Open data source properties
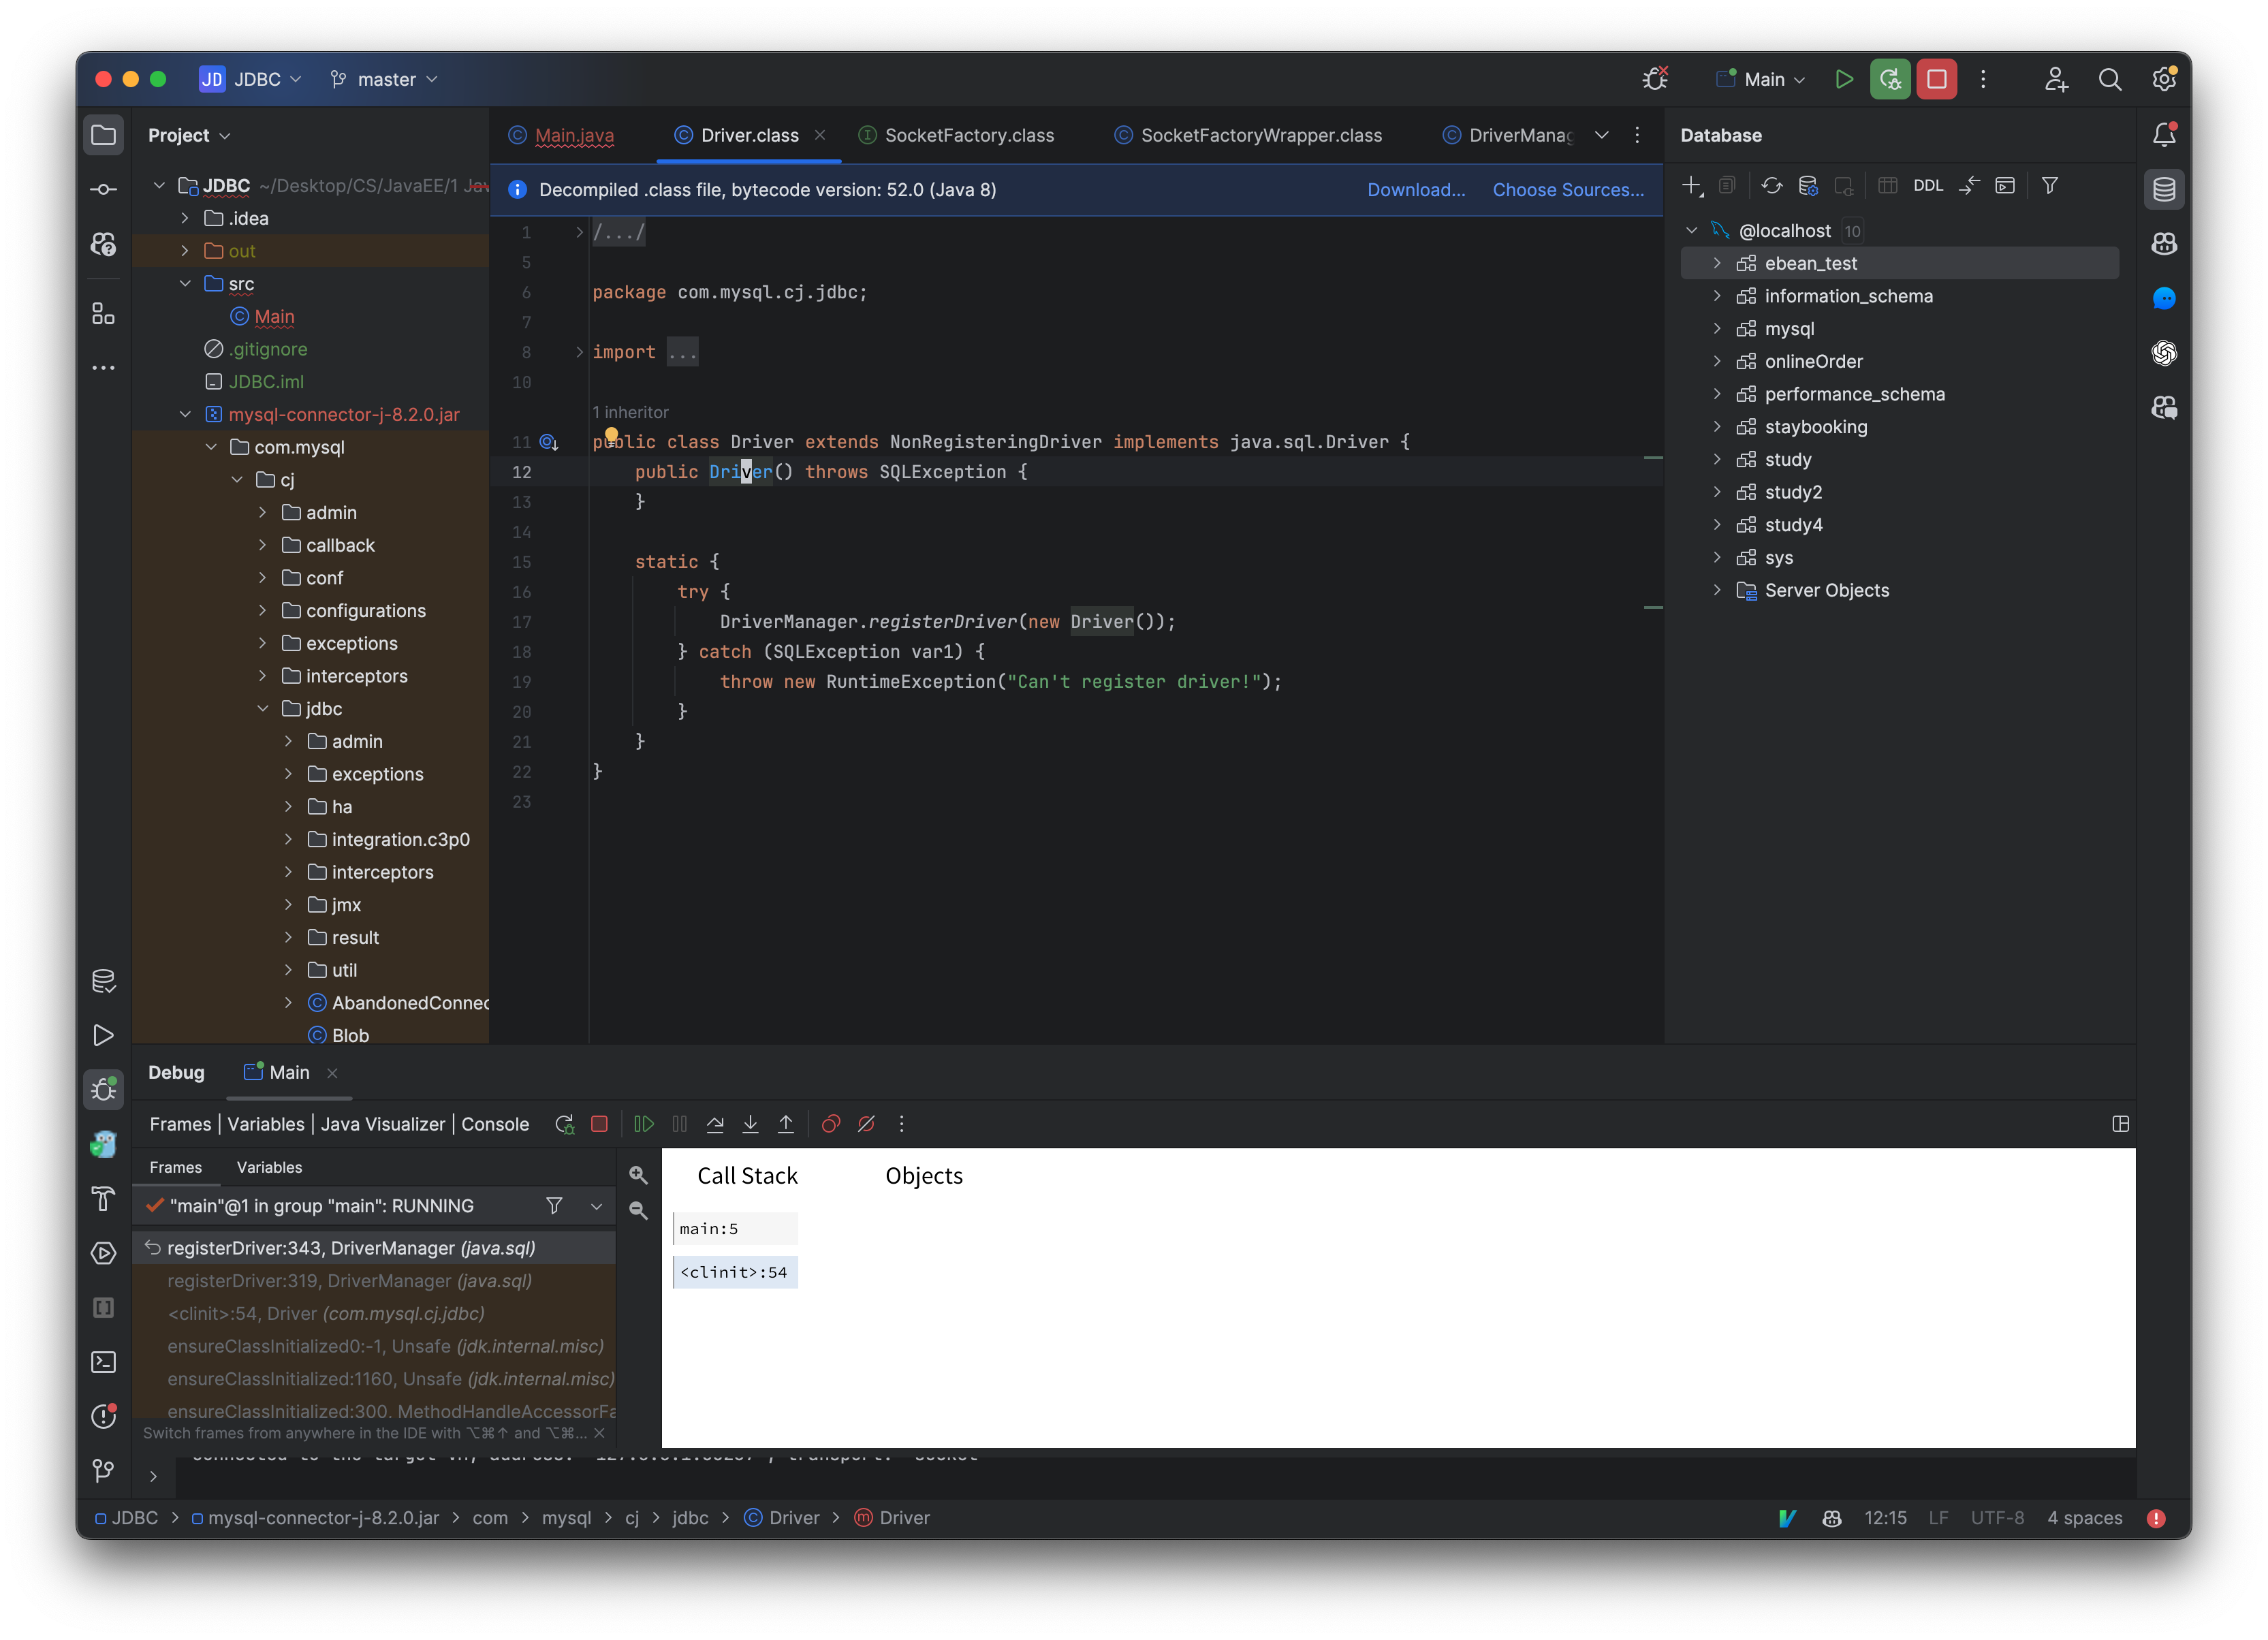The image size is (2268, 1640). (1807, 186)
